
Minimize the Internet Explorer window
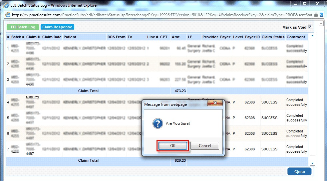click(x=295, y=4)
